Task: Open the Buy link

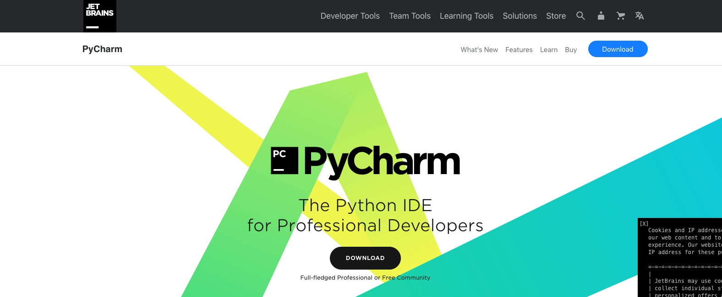Action: [x=571, y=50]
